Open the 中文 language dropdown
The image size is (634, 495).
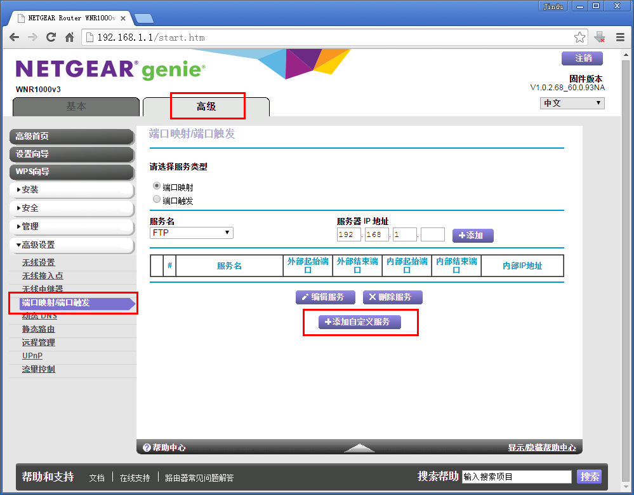(572, 103)
